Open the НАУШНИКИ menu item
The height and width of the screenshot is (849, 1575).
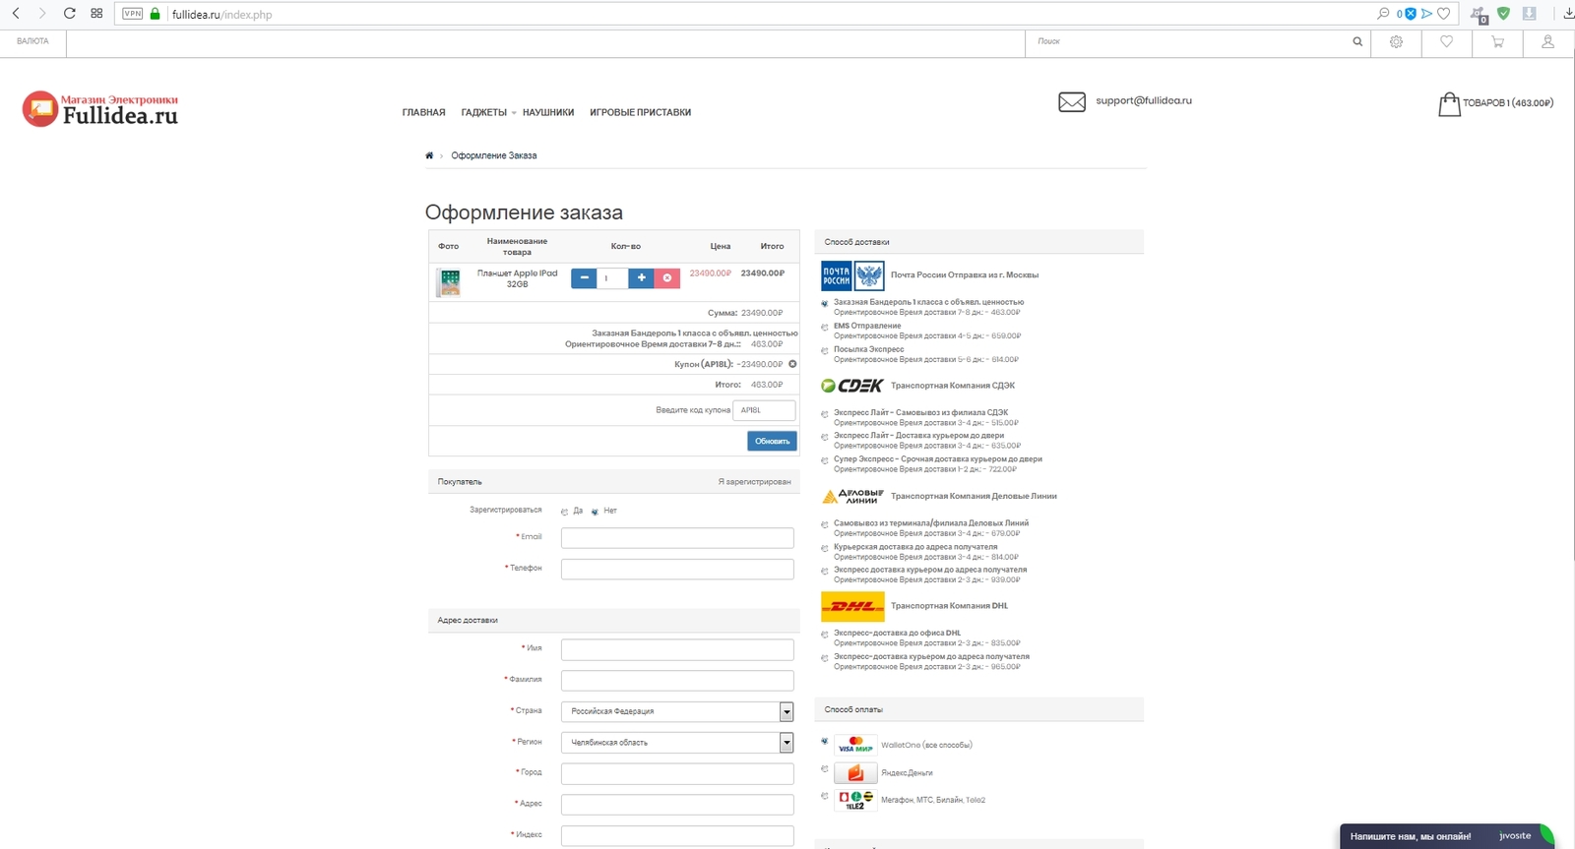(x=547, y=113)
